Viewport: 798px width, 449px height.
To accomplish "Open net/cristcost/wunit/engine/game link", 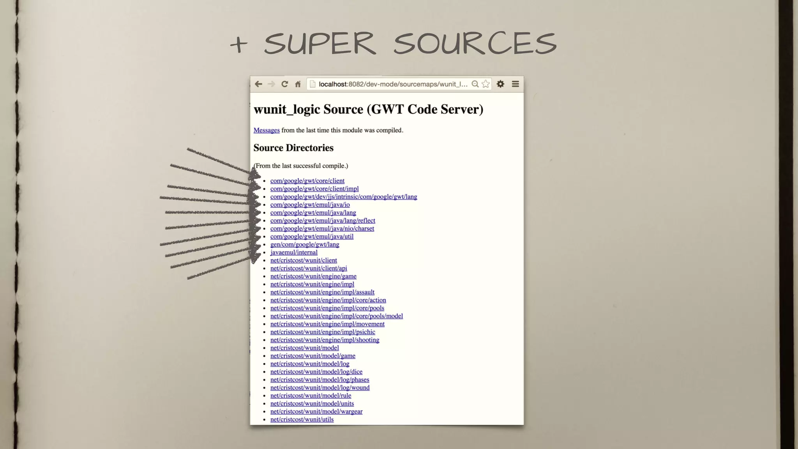I will coord(313,276).
